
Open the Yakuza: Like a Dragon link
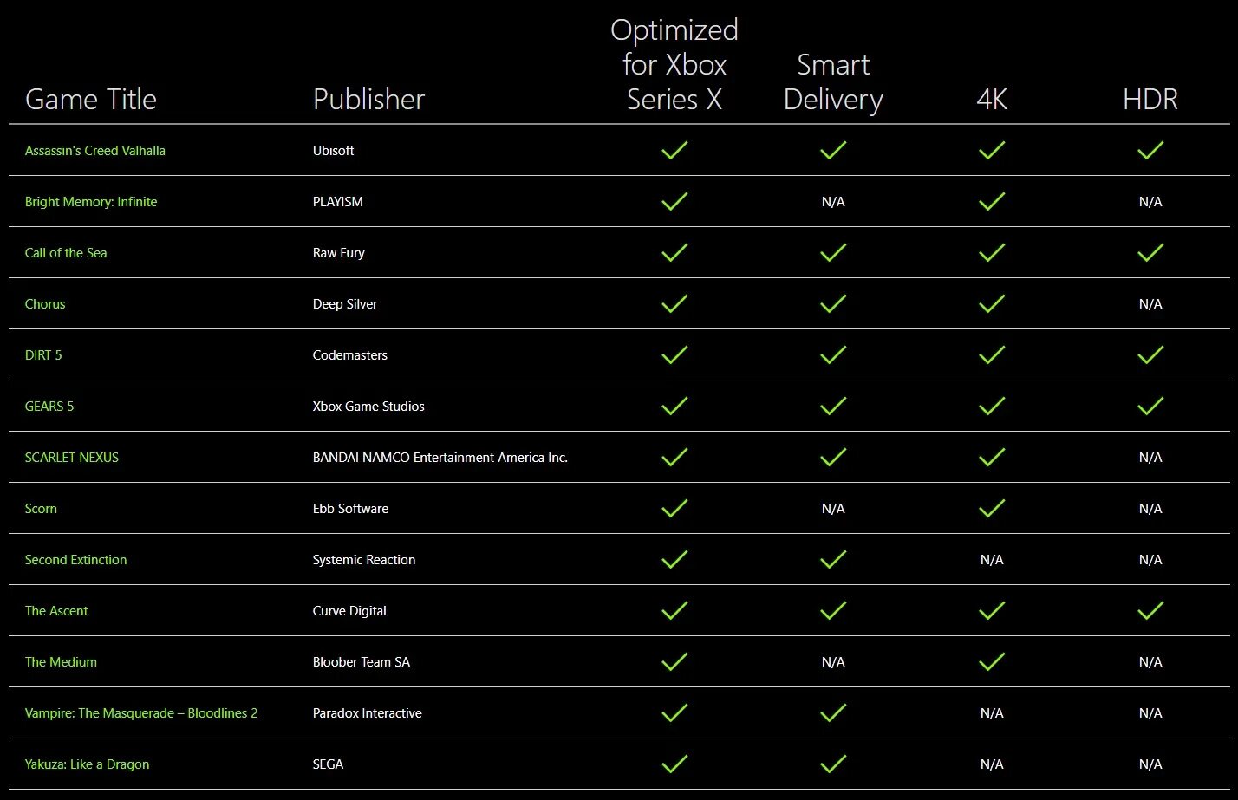point(87,764)
